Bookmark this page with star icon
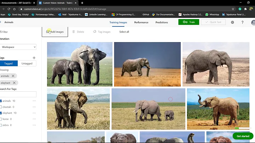Screen dimensions: 255x143 233,9
